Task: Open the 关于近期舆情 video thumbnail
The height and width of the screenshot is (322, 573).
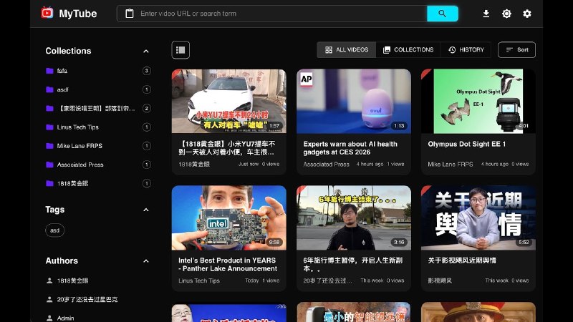Action: pyautogui.click(x=478, y=218)
